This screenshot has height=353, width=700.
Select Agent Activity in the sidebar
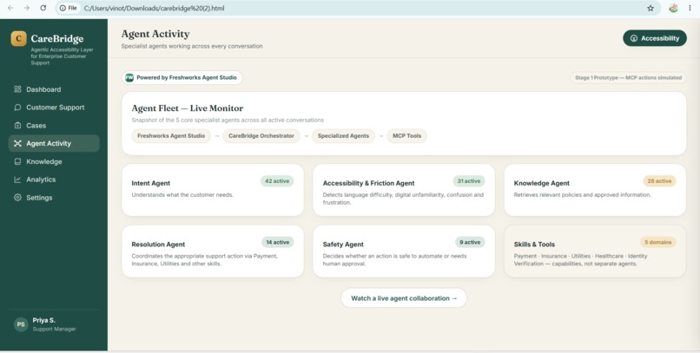(54, 143)
